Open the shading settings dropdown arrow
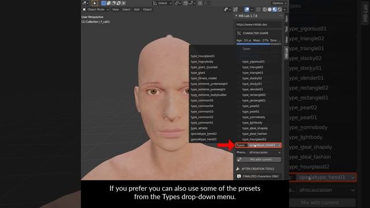370x208 pixels. click(x=284, y=10)
